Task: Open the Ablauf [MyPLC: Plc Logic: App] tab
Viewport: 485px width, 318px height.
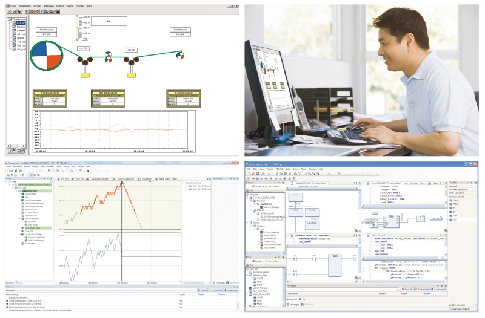Action: coord(311,183)
